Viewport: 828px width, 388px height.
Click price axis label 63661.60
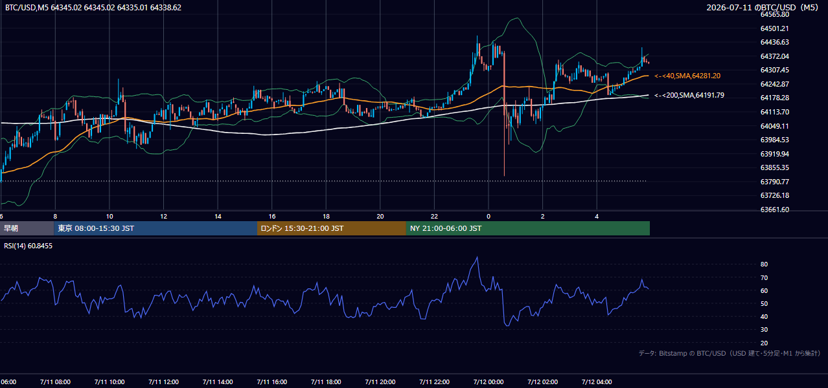click(x=775, y=210)
